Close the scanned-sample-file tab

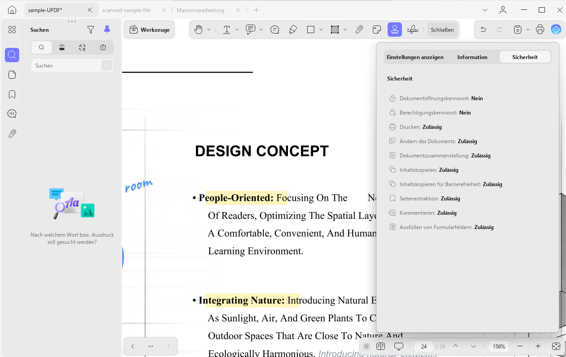pyautogui.click(x=164, y=10)
